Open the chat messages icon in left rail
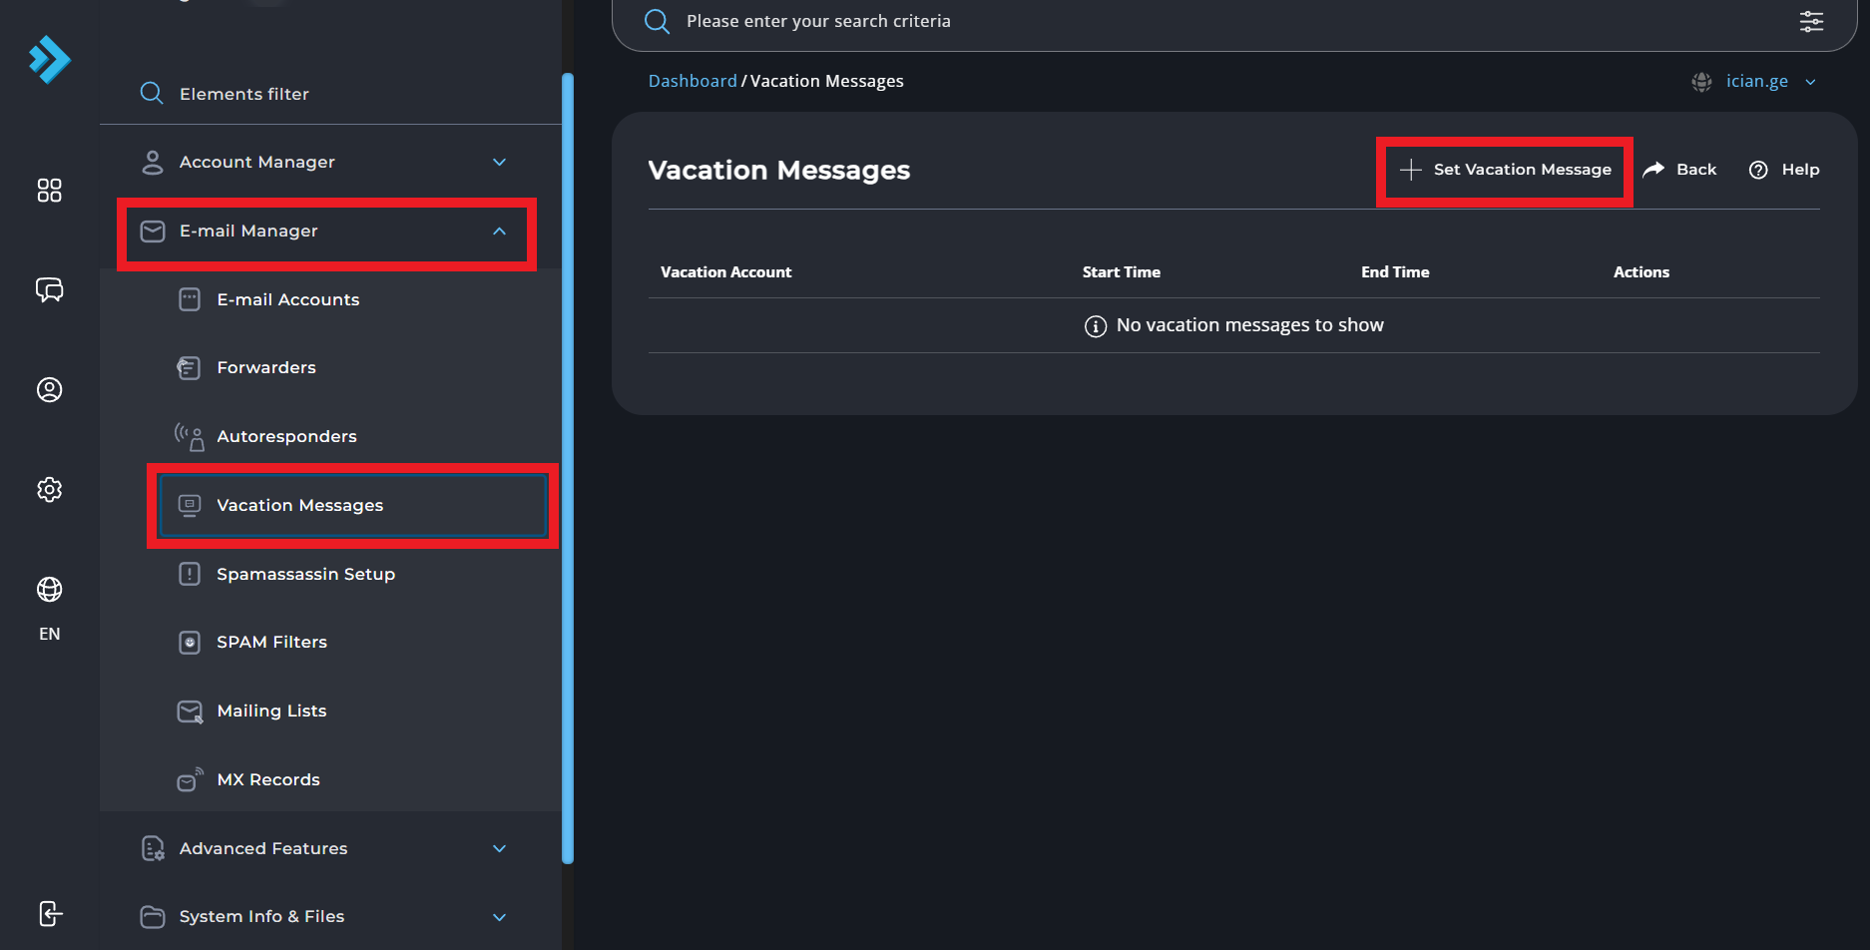The image size is (1870, 950). (49, 289)
